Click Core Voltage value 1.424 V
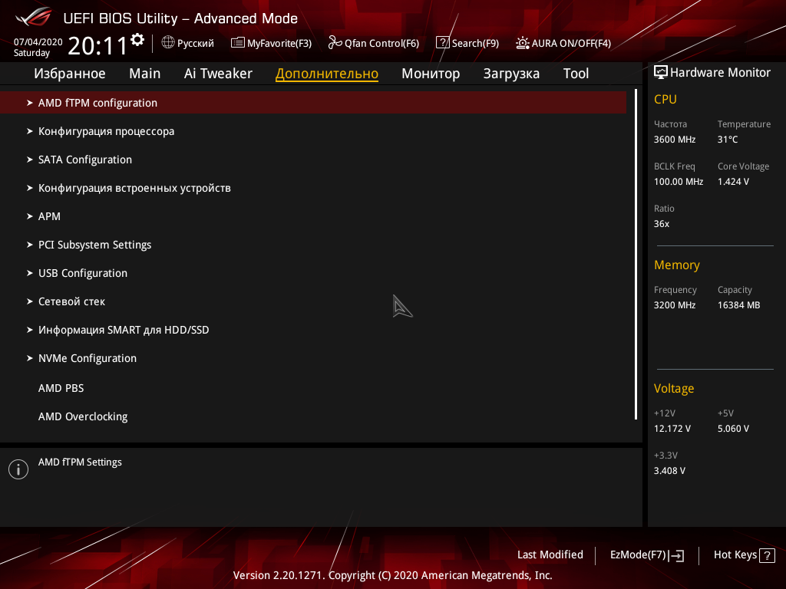786x589 pixels. [733, 182]
